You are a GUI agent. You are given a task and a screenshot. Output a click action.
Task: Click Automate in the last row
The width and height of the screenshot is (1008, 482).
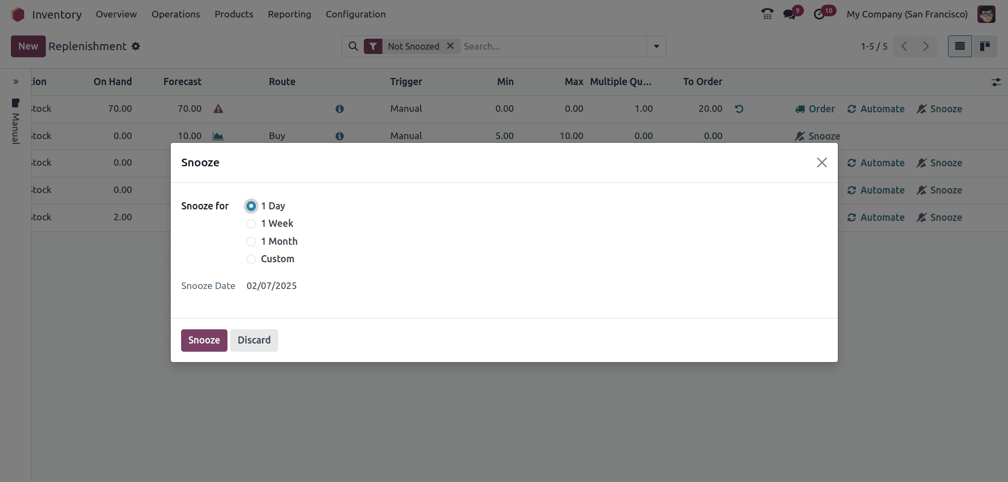(876, 218)
